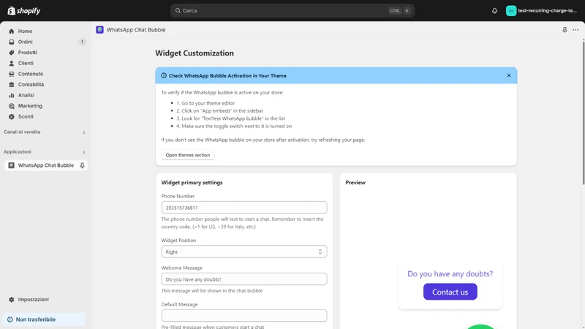This screenshot has height=329, width=585.
Task: Open the Widget Position dropdown
Action: [x=244, y=252]
